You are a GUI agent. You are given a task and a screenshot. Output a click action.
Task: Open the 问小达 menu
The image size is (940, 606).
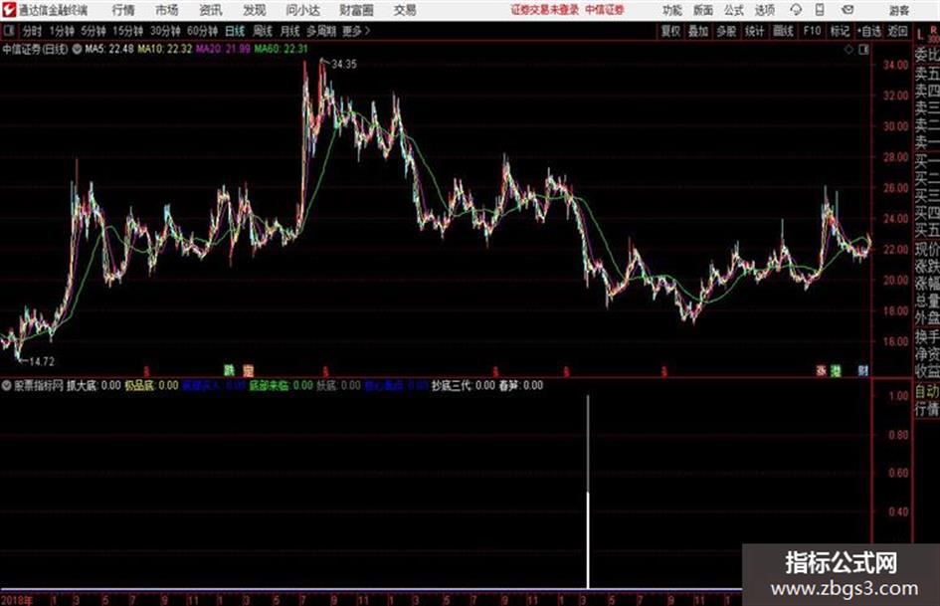tap(302, 10)
